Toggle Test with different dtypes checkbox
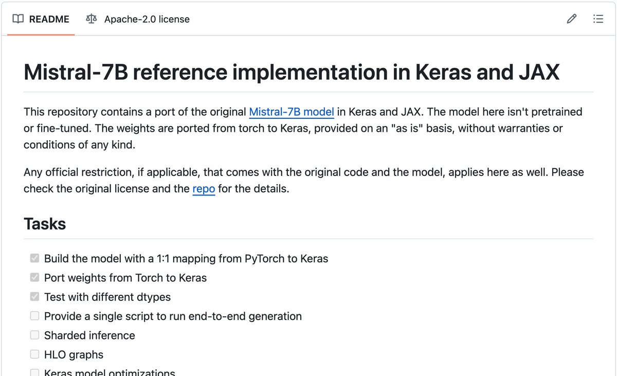 click(34, 297)
